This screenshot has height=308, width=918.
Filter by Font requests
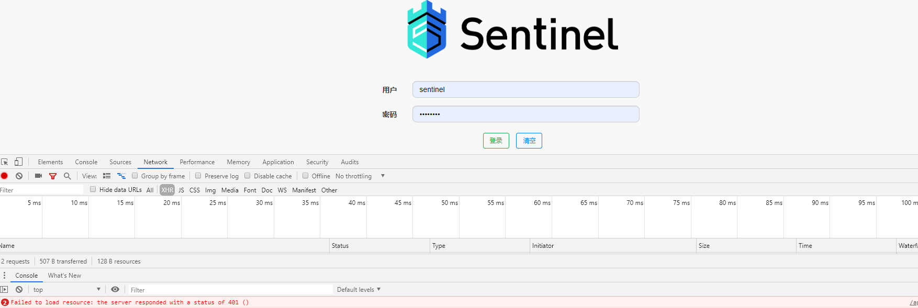click(250, 190)
